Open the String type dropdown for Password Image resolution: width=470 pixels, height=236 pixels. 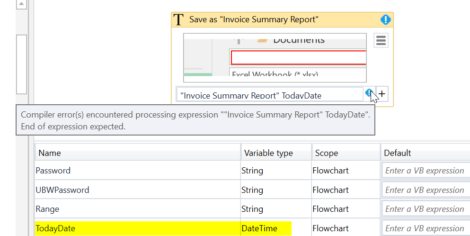point(276,171)
